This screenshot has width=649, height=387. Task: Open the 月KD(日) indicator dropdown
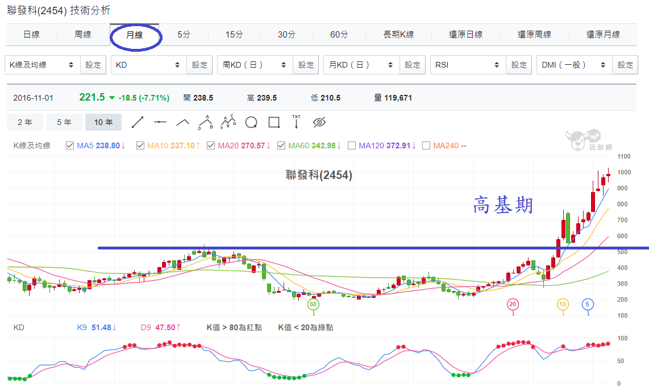tap(361, 65)
